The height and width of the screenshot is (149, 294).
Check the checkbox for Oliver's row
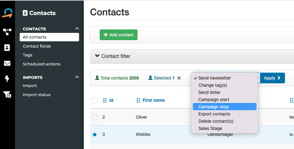coord(95,117)
